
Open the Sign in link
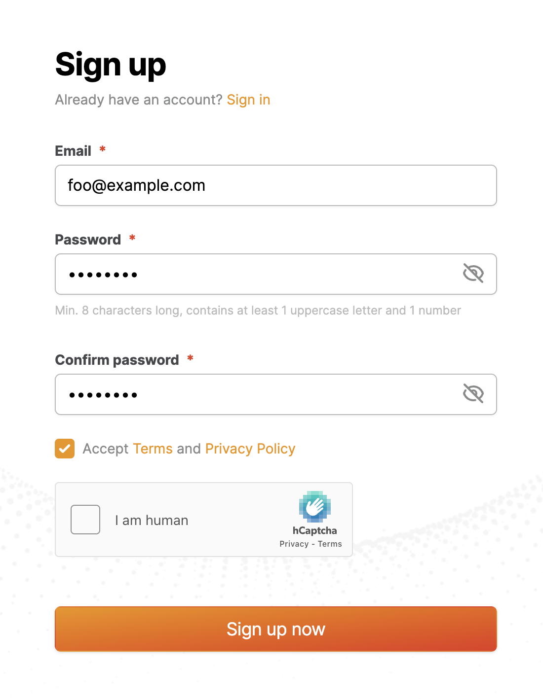[248, 100]
